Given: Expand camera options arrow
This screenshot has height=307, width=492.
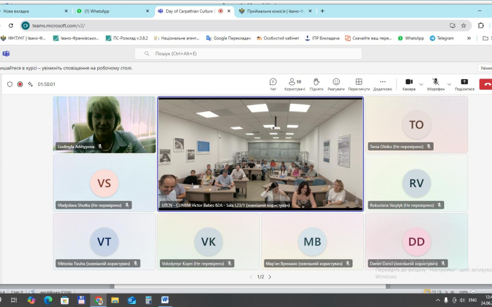Looking at the screenshot, I should (421, 84).
